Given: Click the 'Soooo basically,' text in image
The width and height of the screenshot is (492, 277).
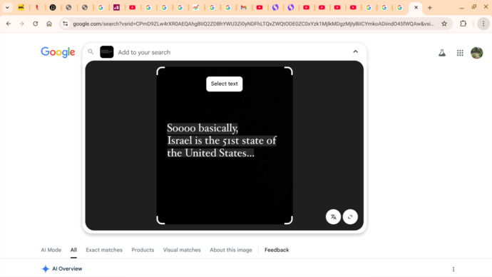Looking at the screenshot, I should [203, 128].
